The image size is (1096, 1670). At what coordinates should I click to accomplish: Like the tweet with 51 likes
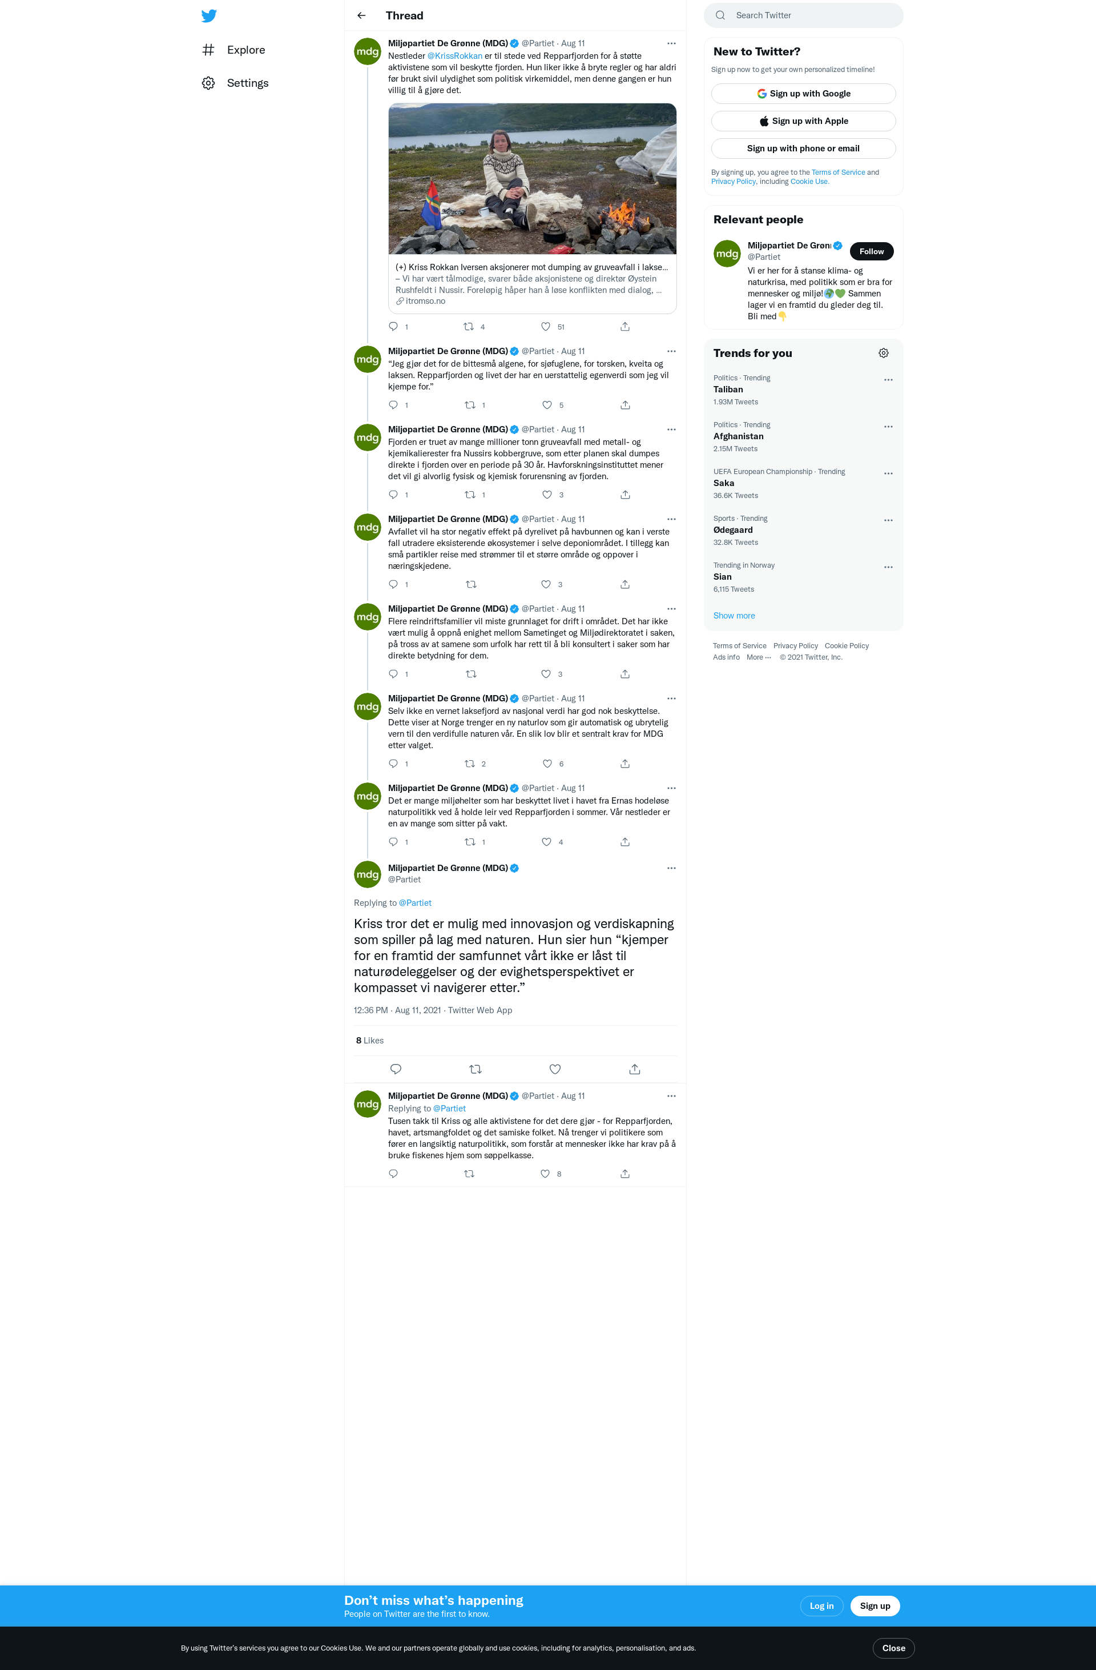(x=546, y=326)
